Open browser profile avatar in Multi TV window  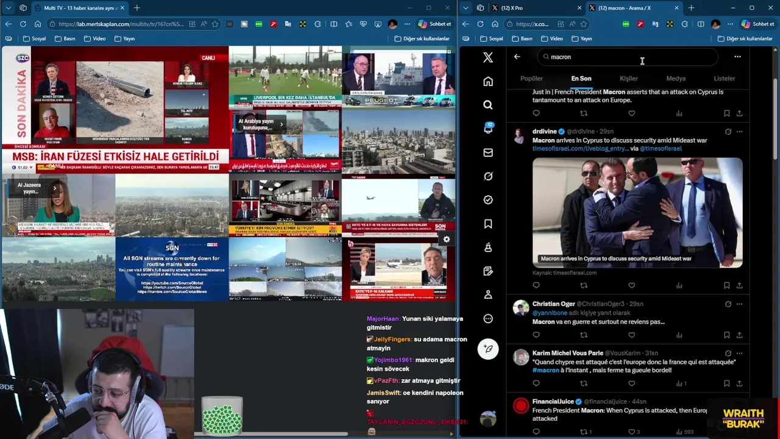392,24
